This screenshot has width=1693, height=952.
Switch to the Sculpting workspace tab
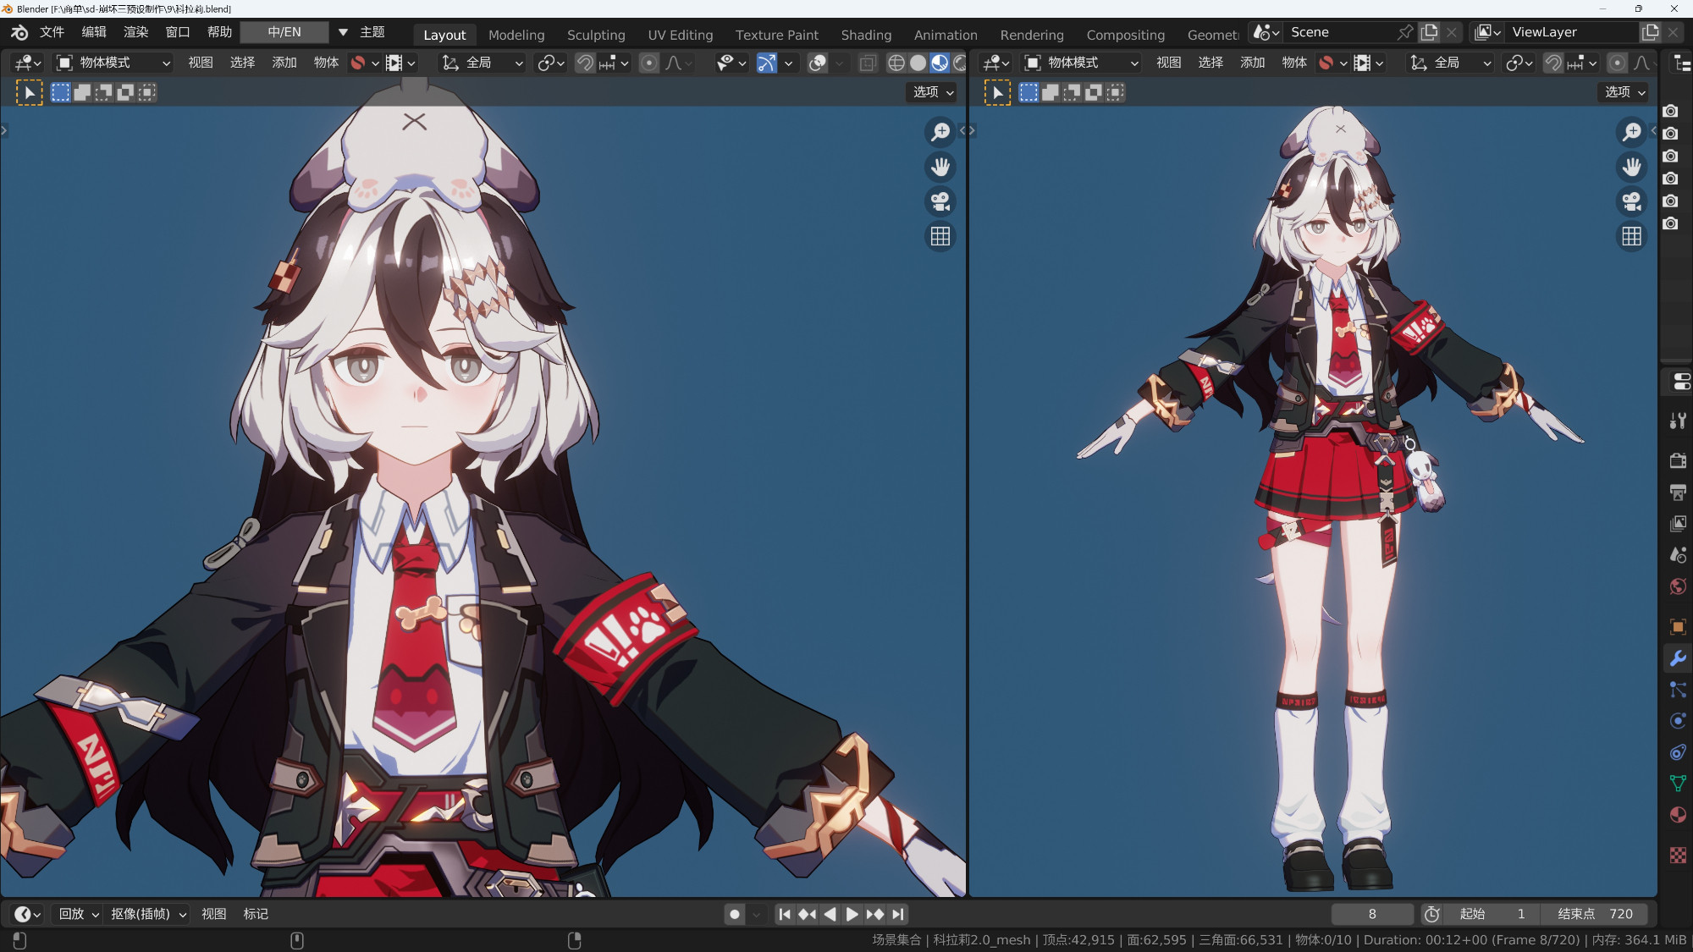(x=596, y=35)
